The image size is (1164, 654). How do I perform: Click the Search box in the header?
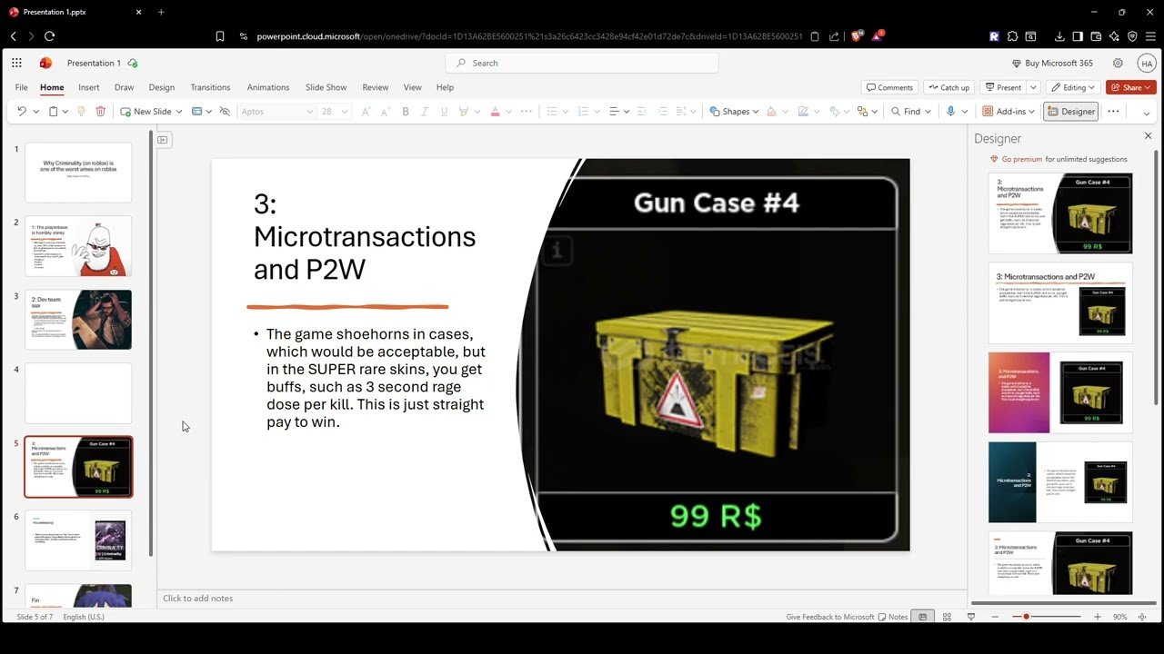click(582, 63)
